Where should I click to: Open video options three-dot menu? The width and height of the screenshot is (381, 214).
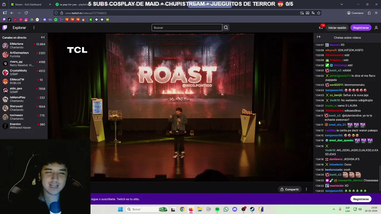coord(306,189)
